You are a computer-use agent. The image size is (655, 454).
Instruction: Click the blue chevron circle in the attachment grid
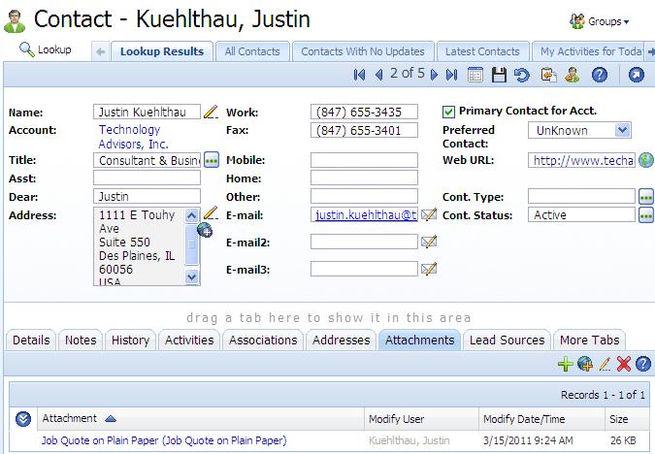tap(23, 418)
